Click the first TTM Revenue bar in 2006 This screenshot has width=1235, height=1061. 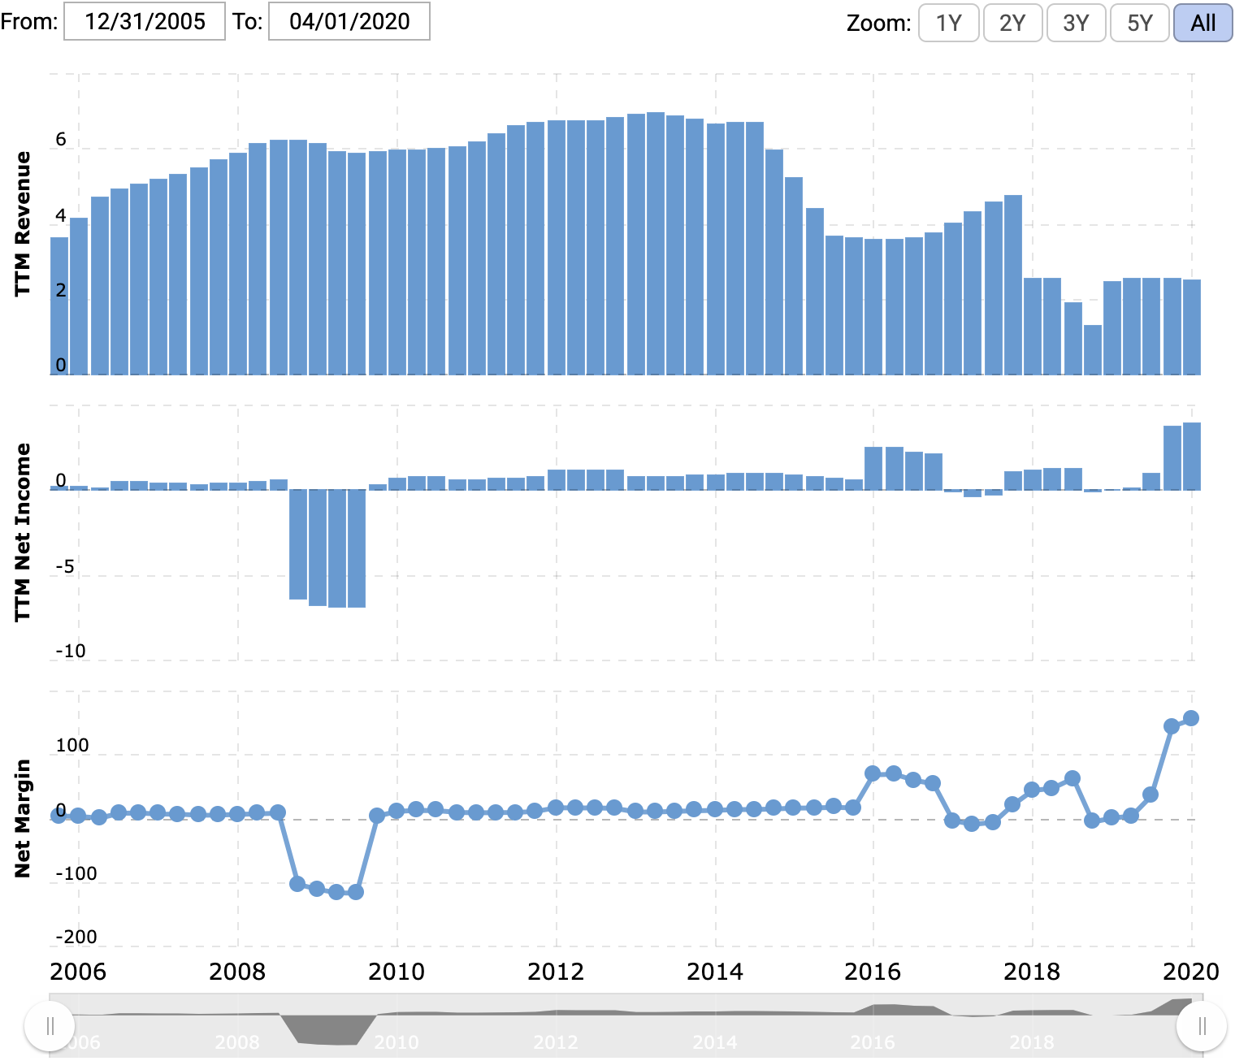point(59,306)
